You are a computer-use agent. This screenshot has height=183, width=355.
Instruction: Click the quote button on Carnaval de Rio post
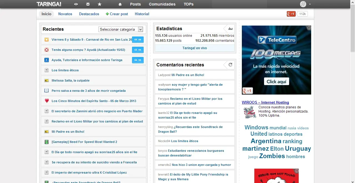pyautogui.click(x=138, y=40)
